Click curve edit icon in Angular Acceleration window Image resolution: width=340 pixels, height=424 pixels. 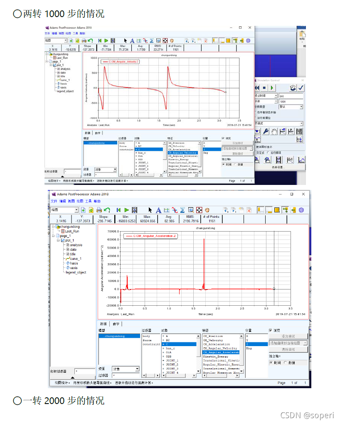tap(175, 210)
